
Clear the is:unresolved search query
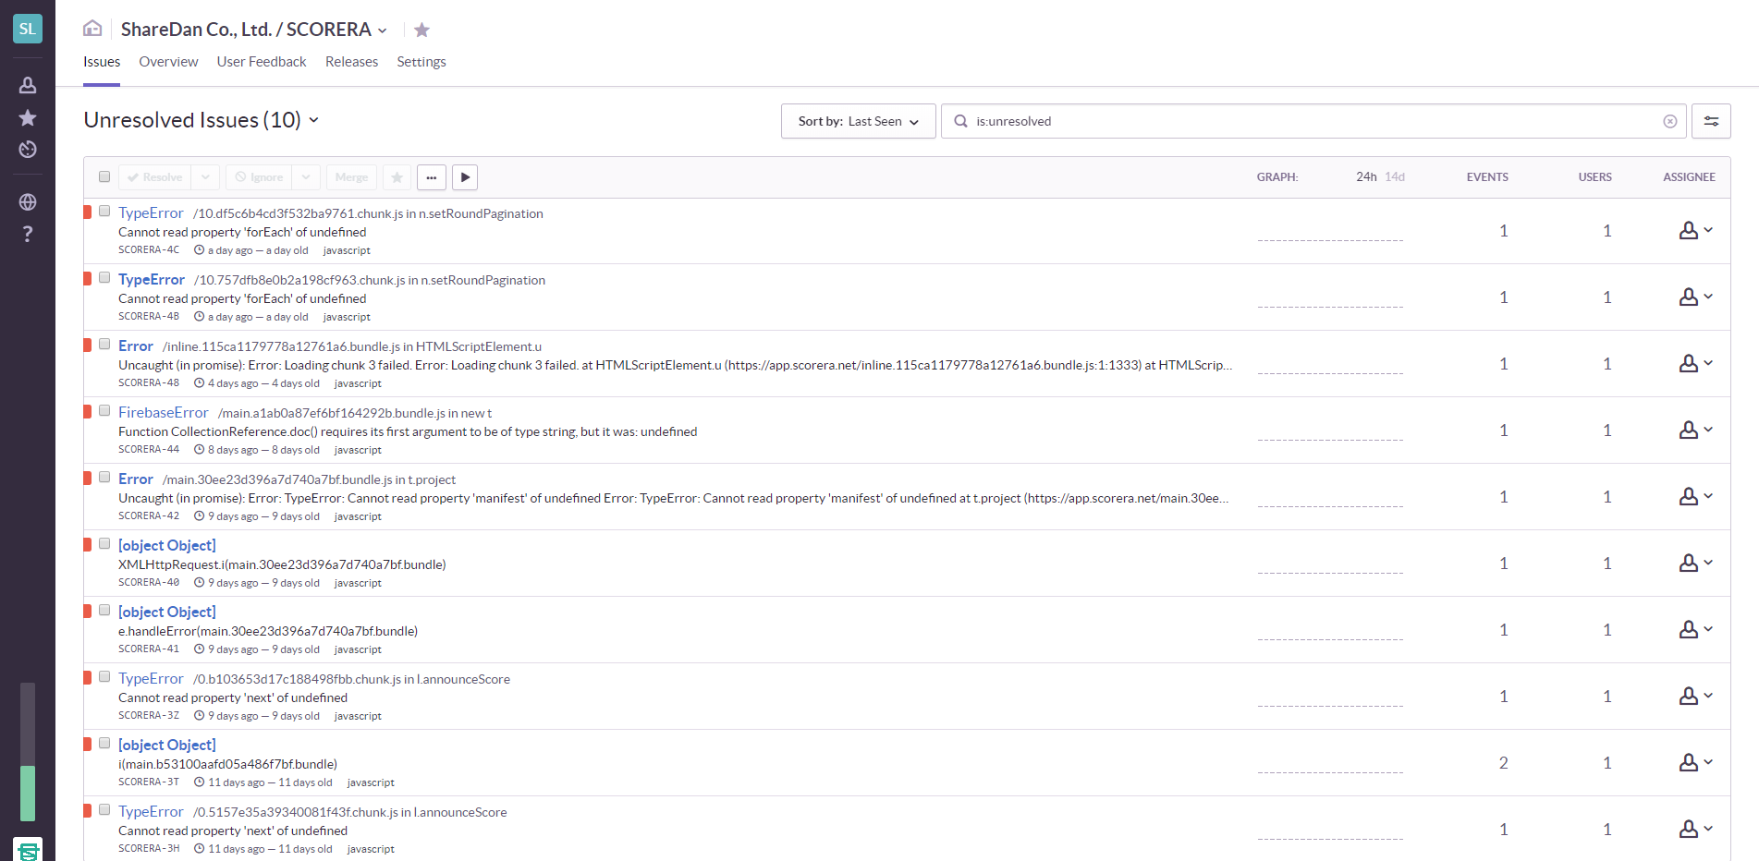(x=1669, y=121)
